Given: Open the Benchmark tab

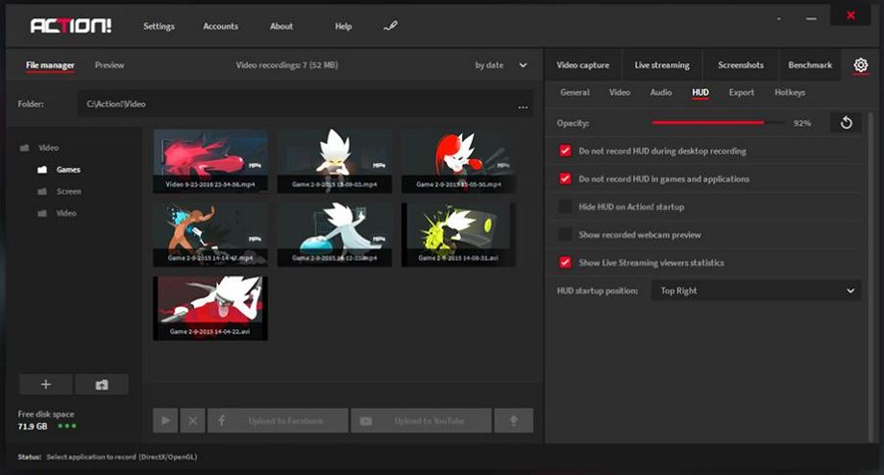Looking at the screenshot, I should (x=810, y=64).
